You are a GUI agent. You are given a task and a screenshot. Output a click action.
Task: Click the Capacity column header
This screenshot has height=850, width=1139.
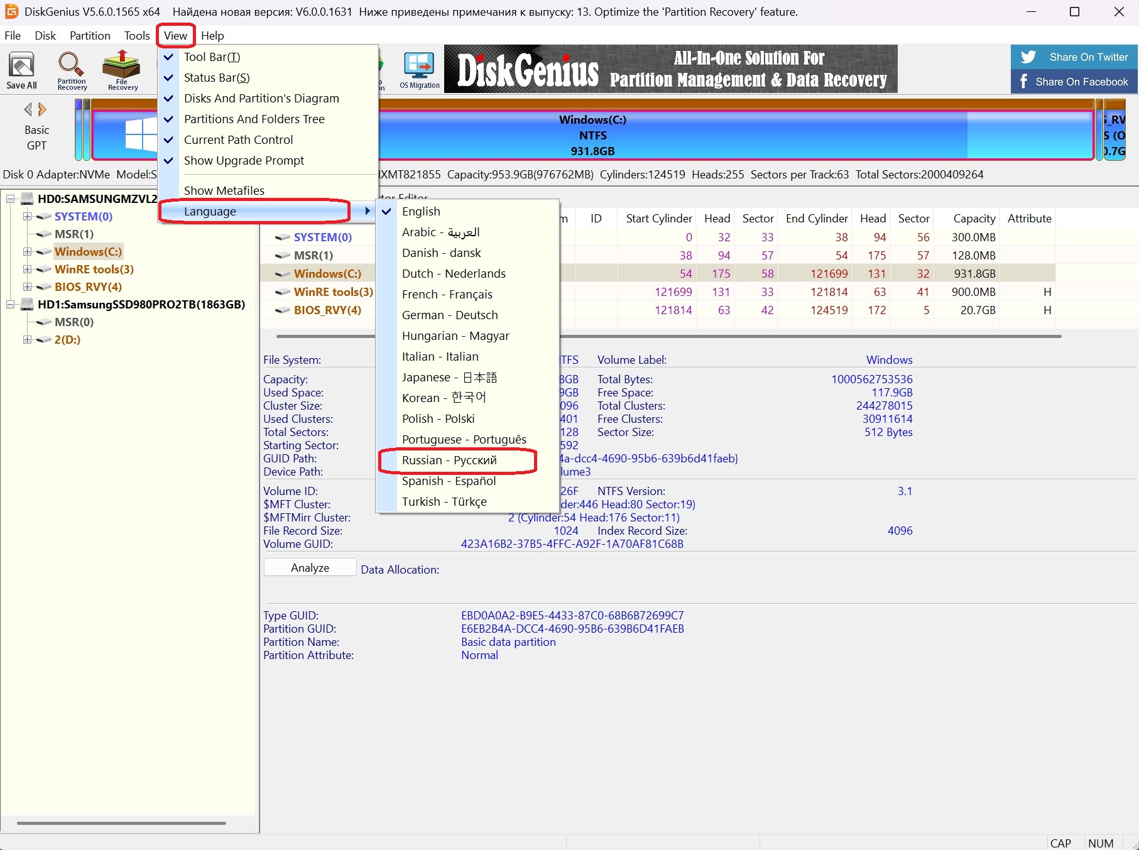tap(967, 219)
